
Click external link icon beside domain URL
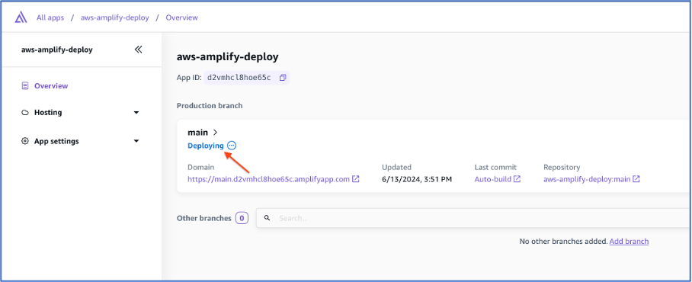[356, 179]
